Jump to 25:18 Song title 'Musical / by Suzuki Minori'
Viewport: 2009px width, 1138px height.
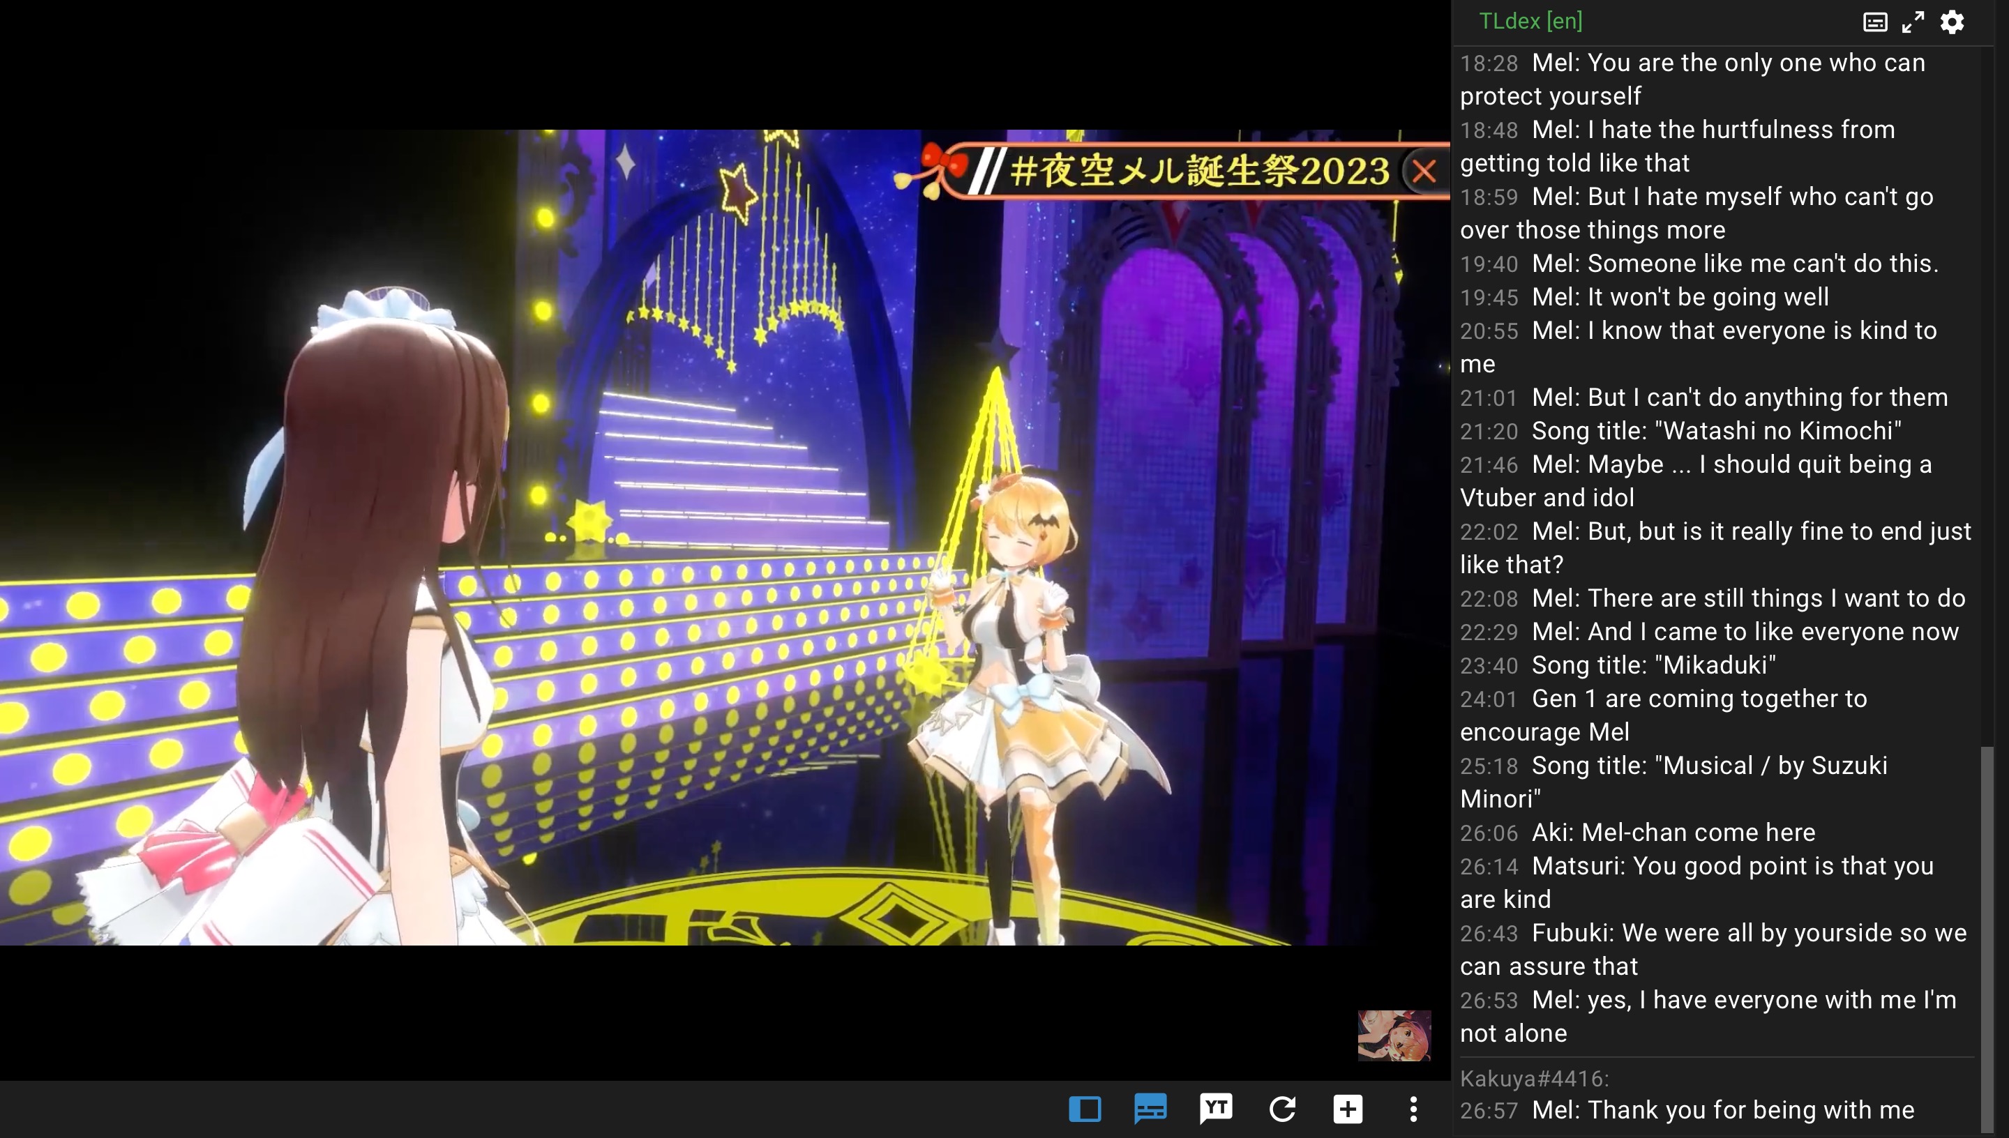1716,782
